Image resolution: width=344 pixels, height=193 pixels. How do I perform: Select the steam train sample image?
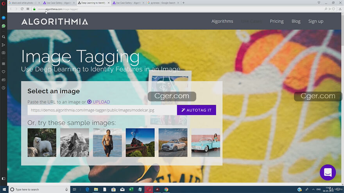coord(140,142)
